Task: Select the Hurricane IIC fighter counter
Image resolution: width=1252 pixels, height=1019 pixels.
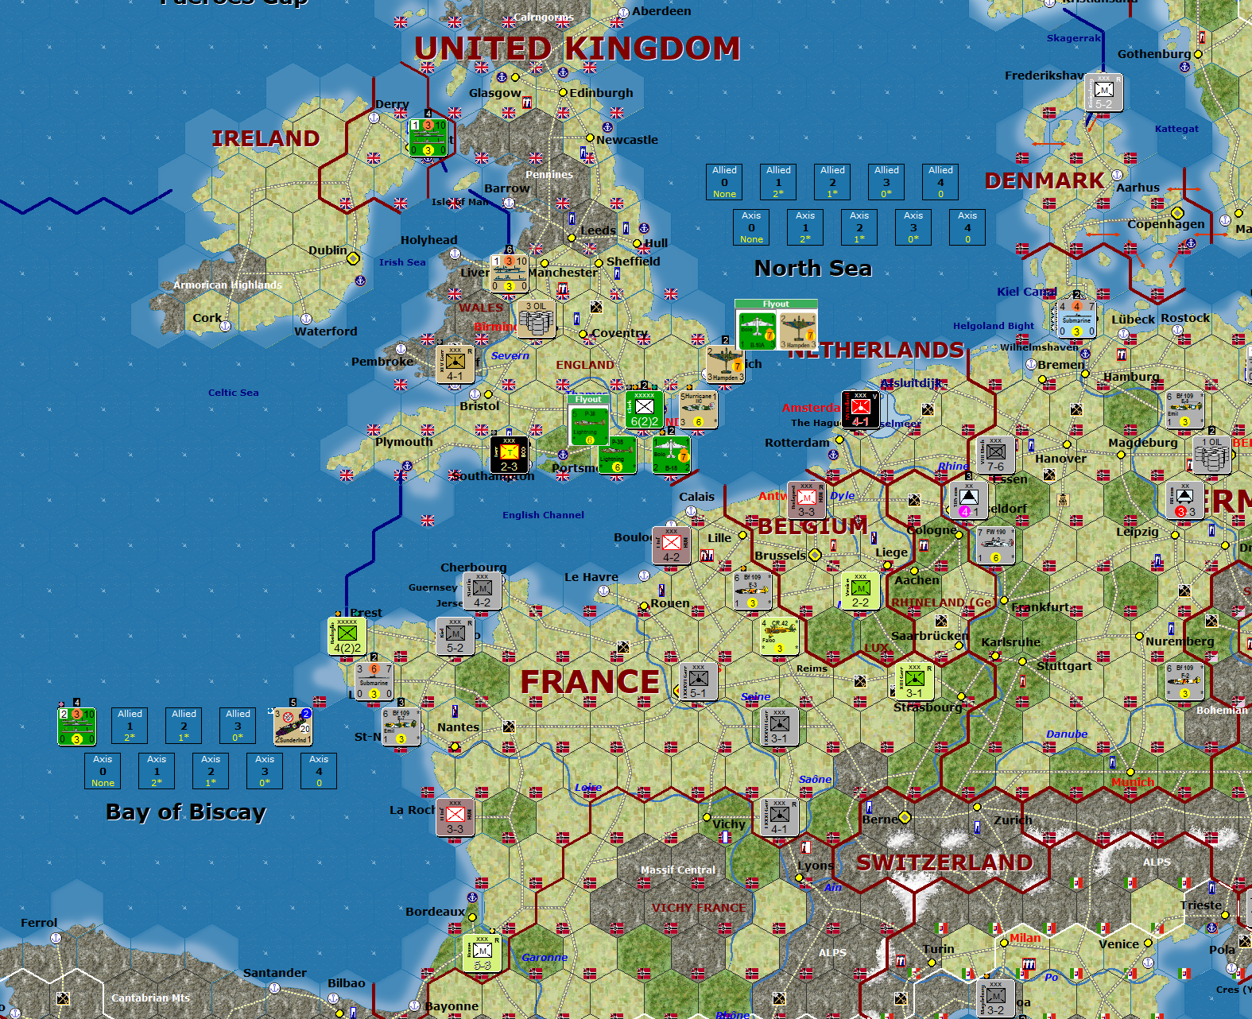Action: 698,409
